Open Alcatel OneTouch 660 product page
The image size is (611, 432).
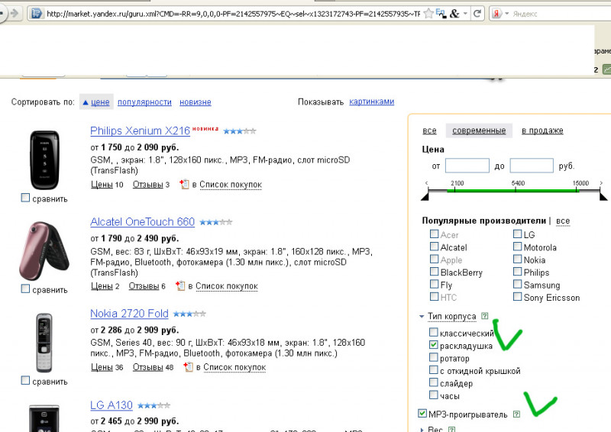click(x=142, y=222)
